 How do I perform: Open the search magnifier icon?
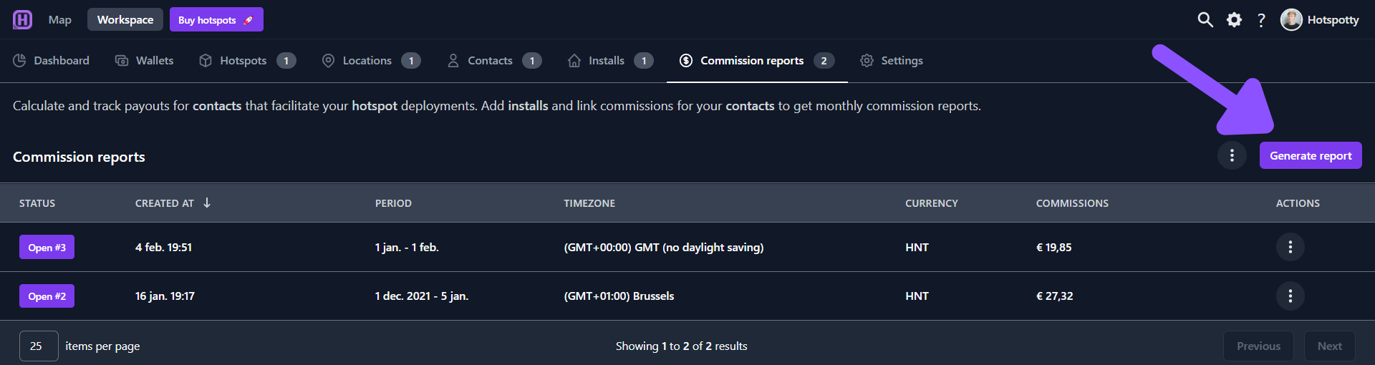[x=1205, y=19]
